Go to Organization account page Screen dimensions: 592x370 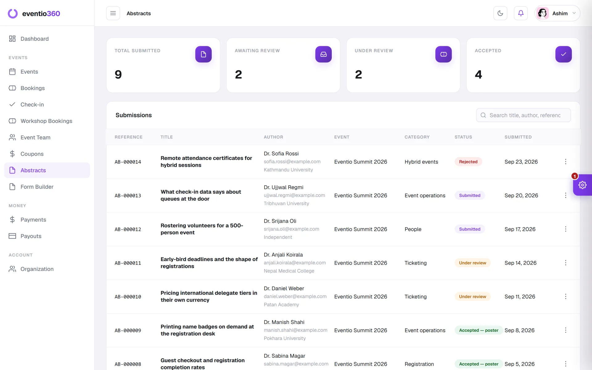[x=47, y=269]
